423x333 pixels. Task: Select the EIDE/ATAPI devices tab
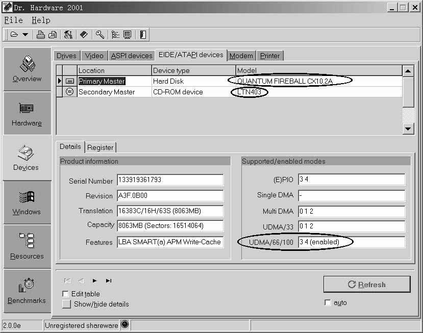pos(191,55)
